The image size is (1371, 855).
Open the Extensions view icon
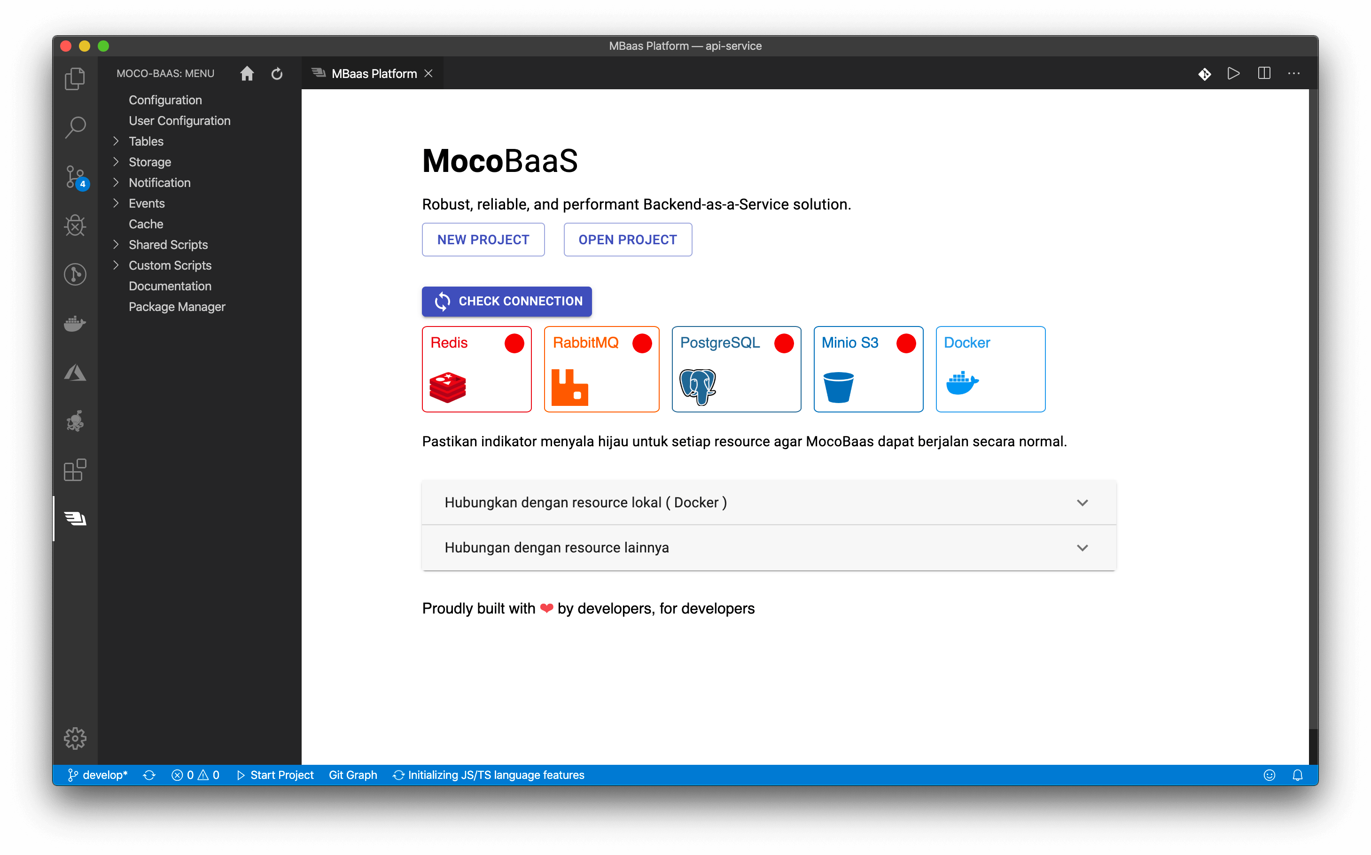(x=75, y=470)
